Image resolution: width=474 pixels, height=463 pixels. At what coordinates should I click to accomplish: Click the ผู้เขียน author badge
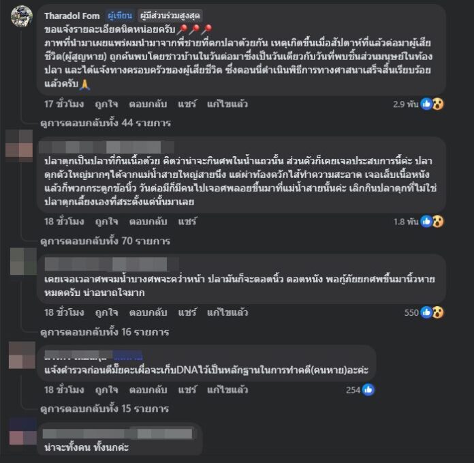(x=120, y=16)
